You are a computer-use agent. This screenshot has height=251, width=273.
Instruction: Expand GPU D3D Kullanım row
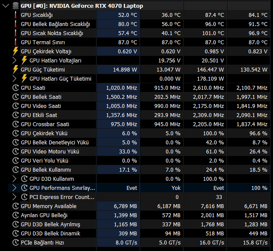click(14, 179)
